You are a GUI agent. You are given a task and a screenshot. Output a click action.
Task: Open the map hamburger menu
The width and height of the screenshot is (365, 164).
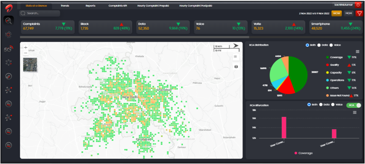coord(235,56)
